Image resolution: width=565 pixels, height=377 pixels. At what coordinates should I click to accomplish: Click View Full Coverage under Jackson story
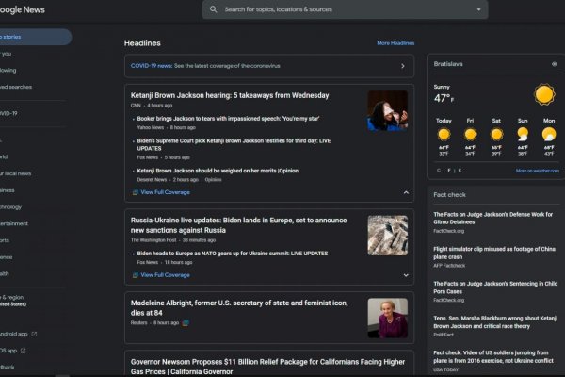click(x=165, y=192)
